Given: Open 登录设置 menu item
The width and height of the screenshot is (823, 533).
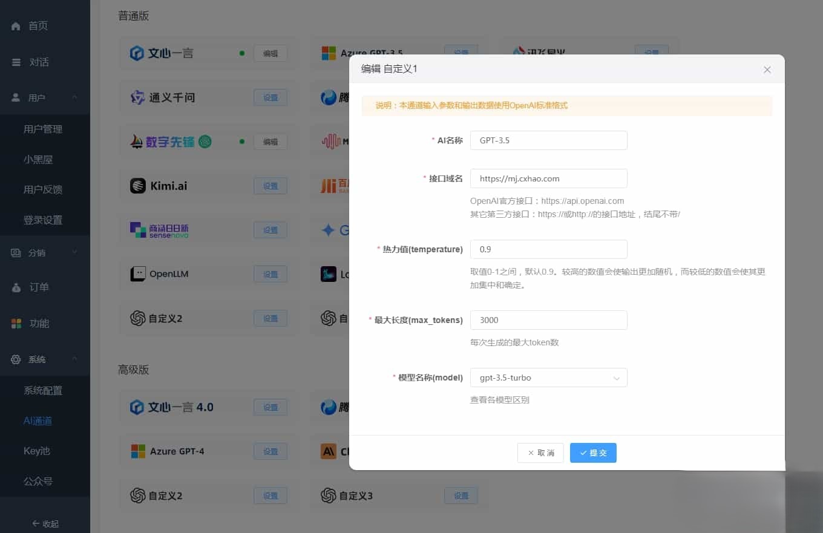Looking at the screenshot, I should pos(43,220).
